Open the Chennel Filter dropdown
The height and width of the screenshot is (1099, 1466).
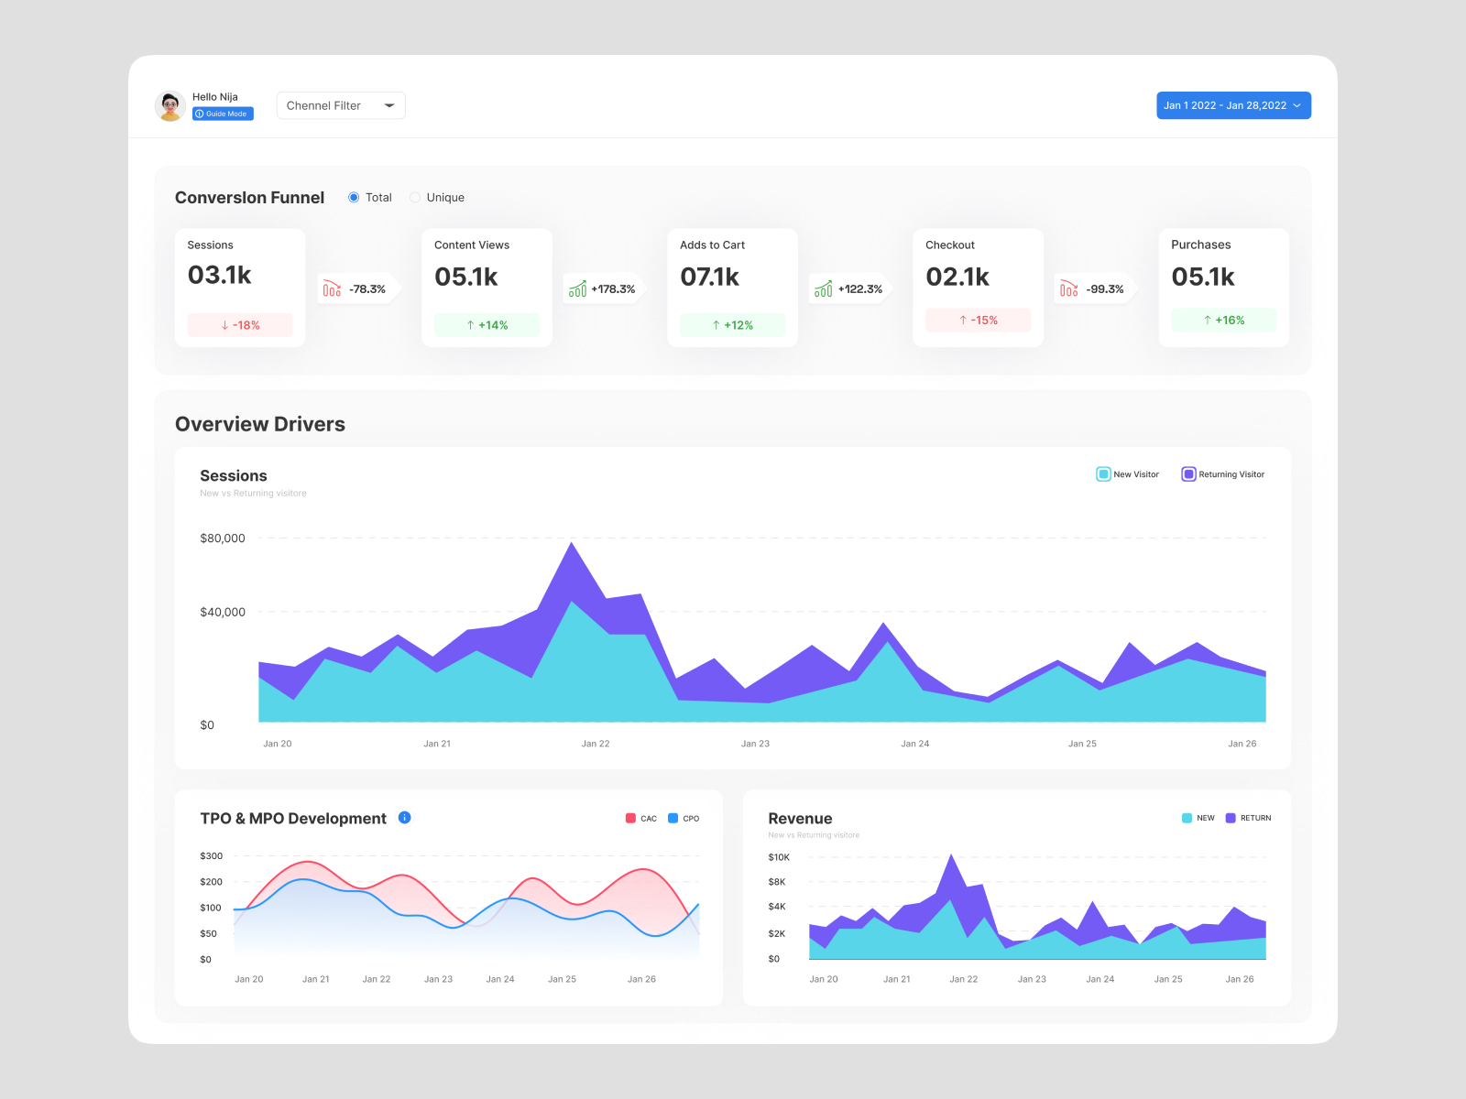(x=341, y=105)
